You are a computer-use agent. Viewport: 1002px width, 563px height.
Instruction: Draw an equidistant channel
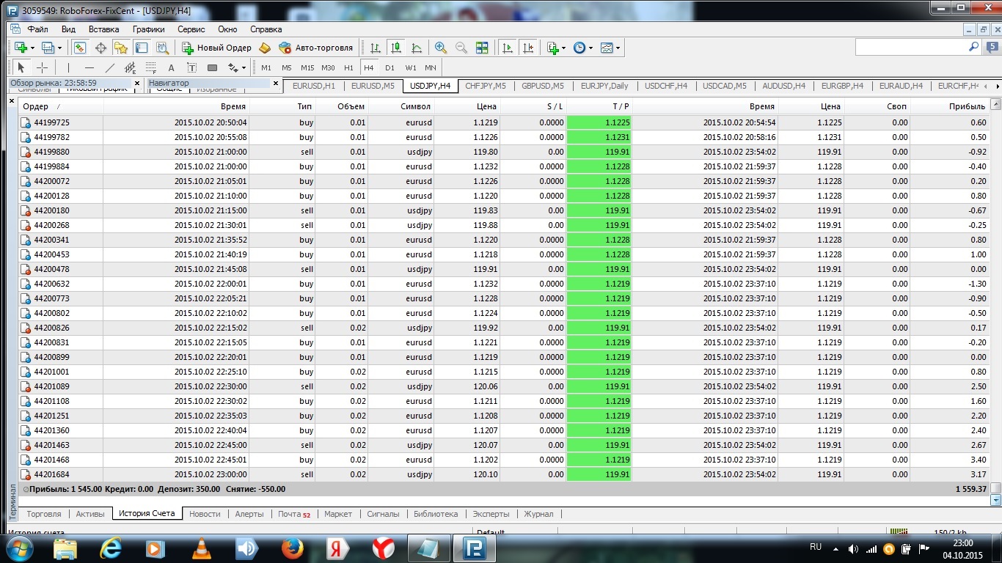coord(131,67)
